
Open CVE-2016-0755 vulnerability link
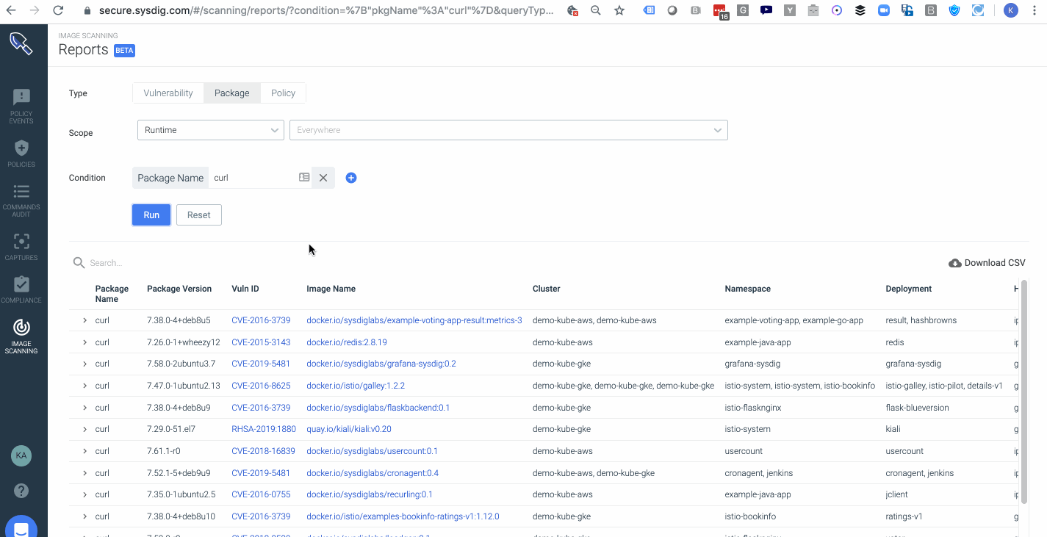pos(261,494)
